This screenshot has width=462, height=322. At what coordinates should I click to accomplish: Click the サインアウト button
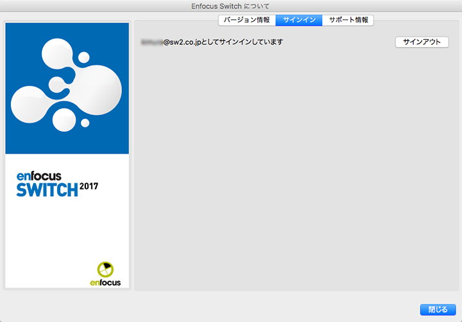point(422,42)
